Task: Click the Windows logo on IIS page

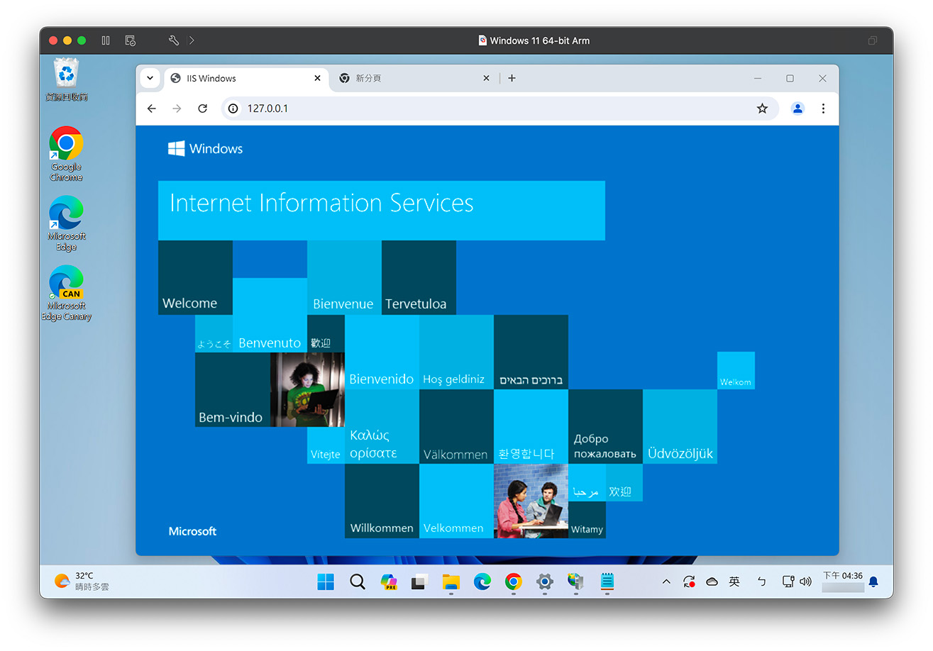Action: coord(205,148)
